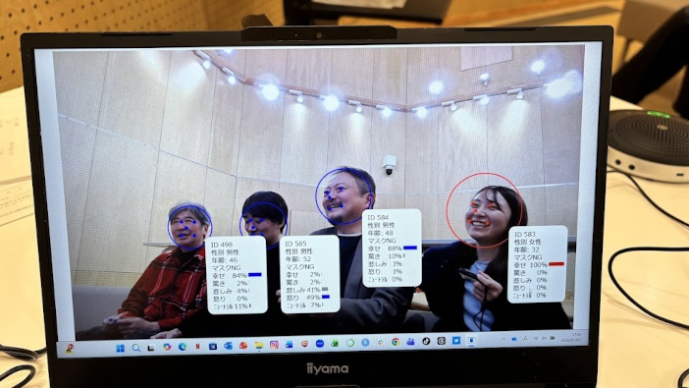Click '幸せ 100%' in the ID 583 card

(530, 265)
